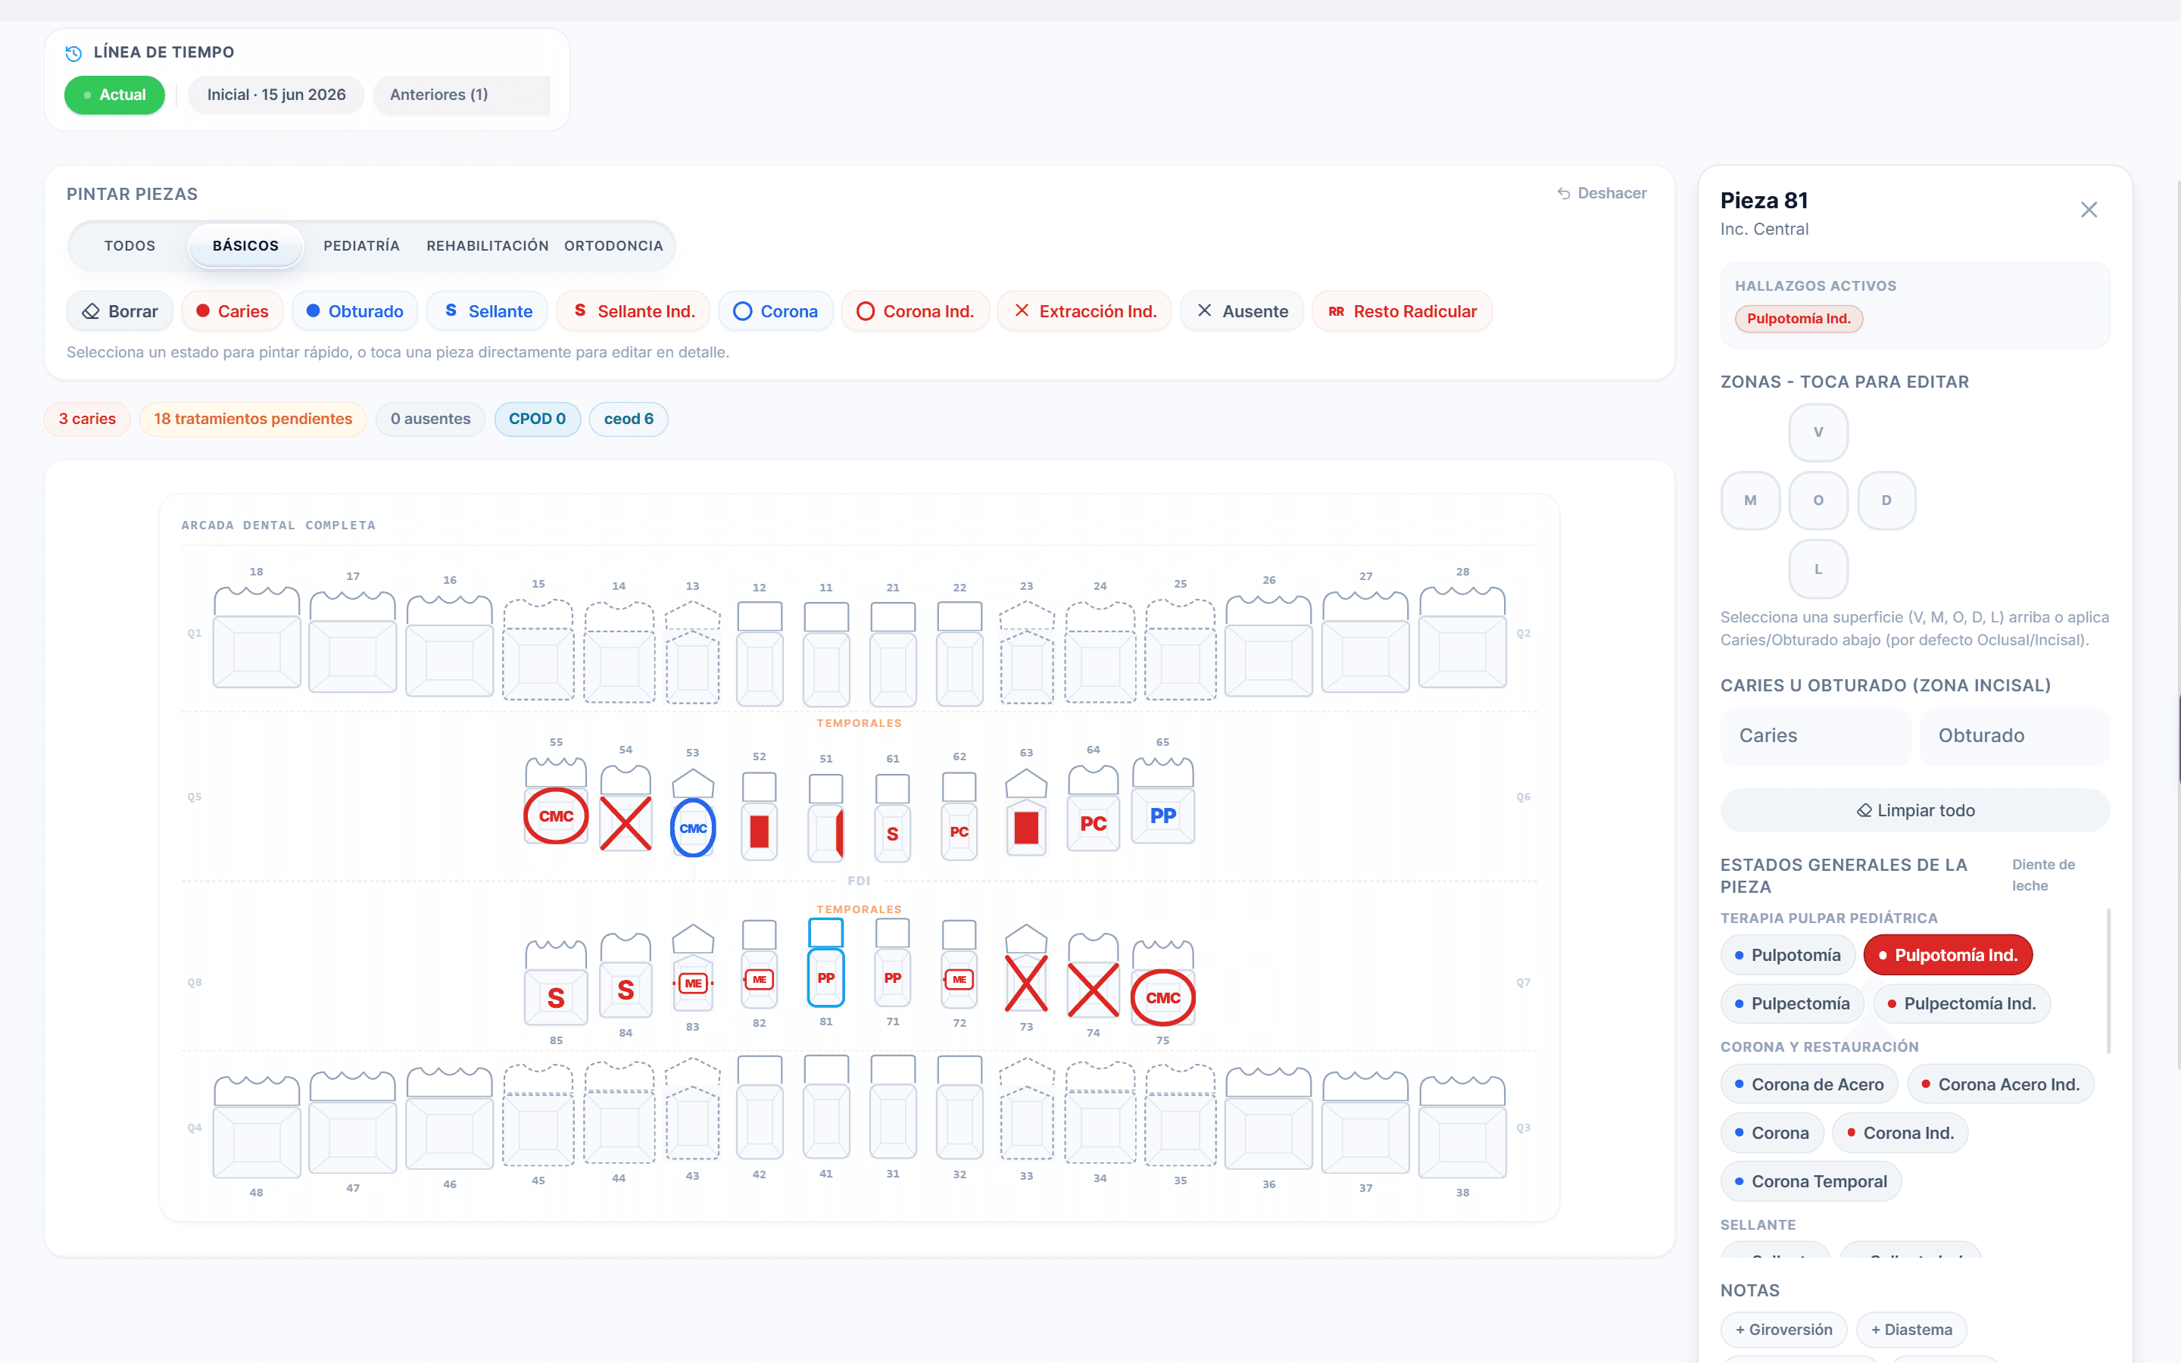Close the Pieza 81 detail panel
The height and width of the screenshot is (1363, 2181).
[x=2088, y=210]
